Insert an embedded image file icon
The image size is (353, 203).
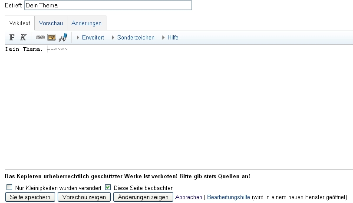point(52,38)
